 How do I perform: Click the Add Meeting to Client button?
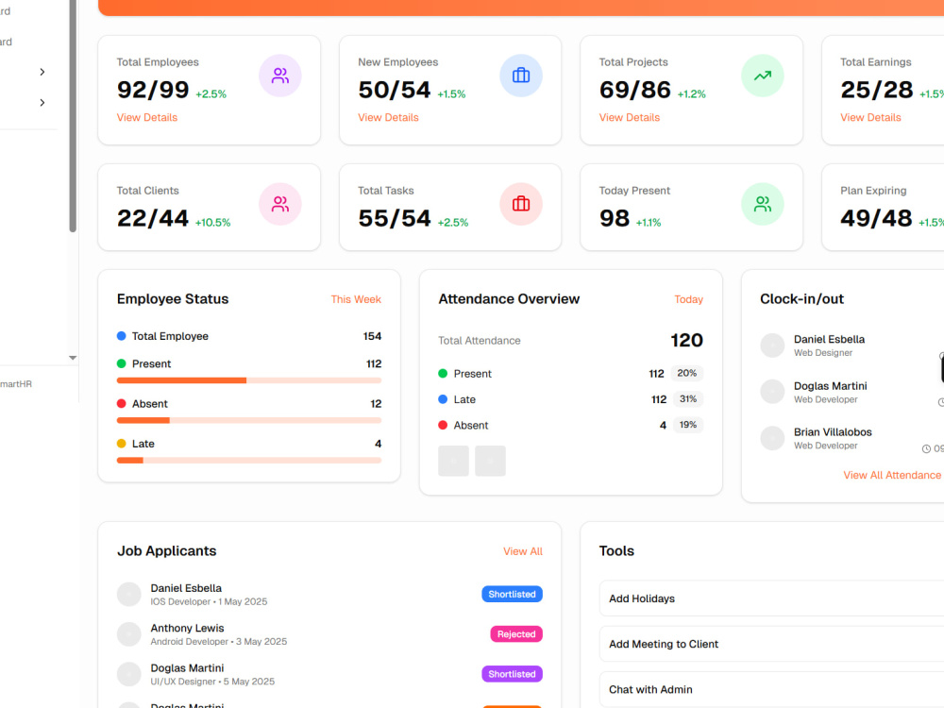click(x=771, y=644)
